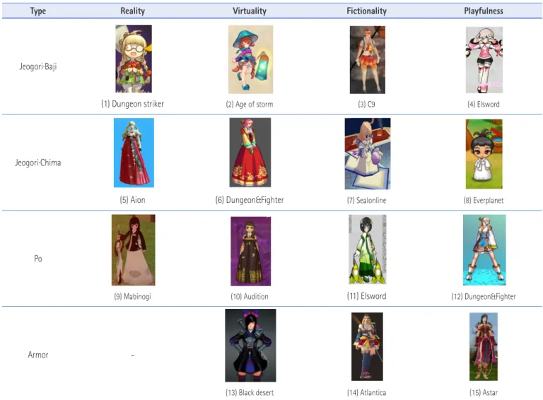
Task: Click the Sealonline character image
Action: click(x=368, y=153)
